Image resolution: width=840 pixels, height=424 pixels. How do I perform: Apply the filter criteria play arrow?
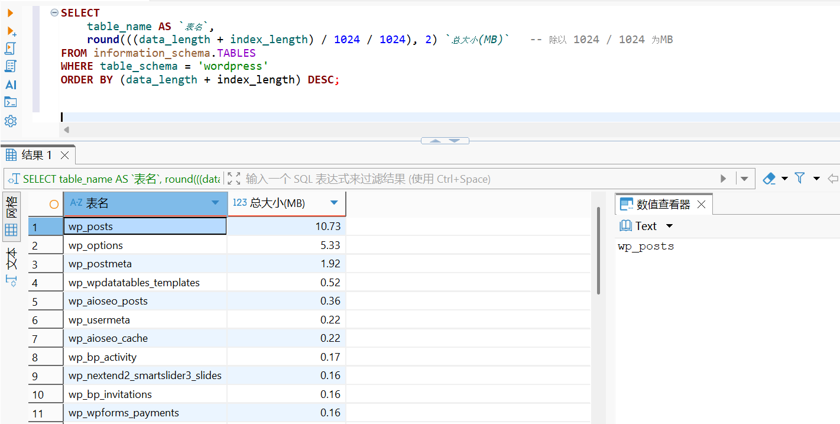(x=723, y=179)
